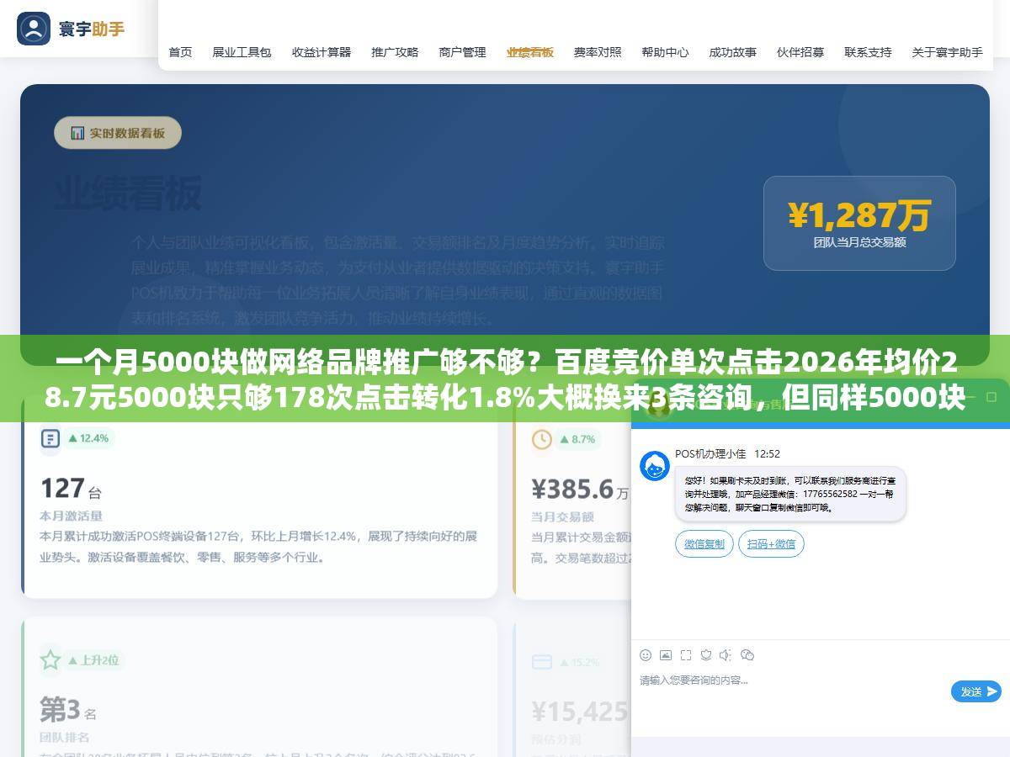Click the ¥385.6万 transaction amount
Viewport: 1010px width, 757px height.
pyautogui.click(x=580, y=489)
